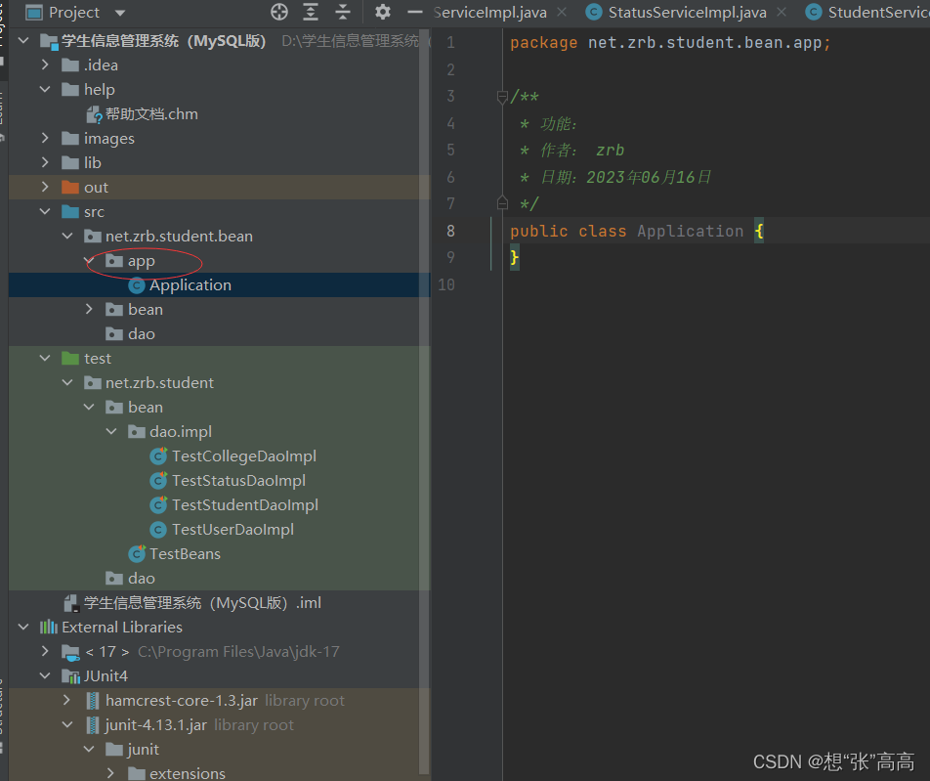The height and width of the screenshot is (781, 930).
Task: Click the author zrb comment line
Action: (x=571, y=151)
